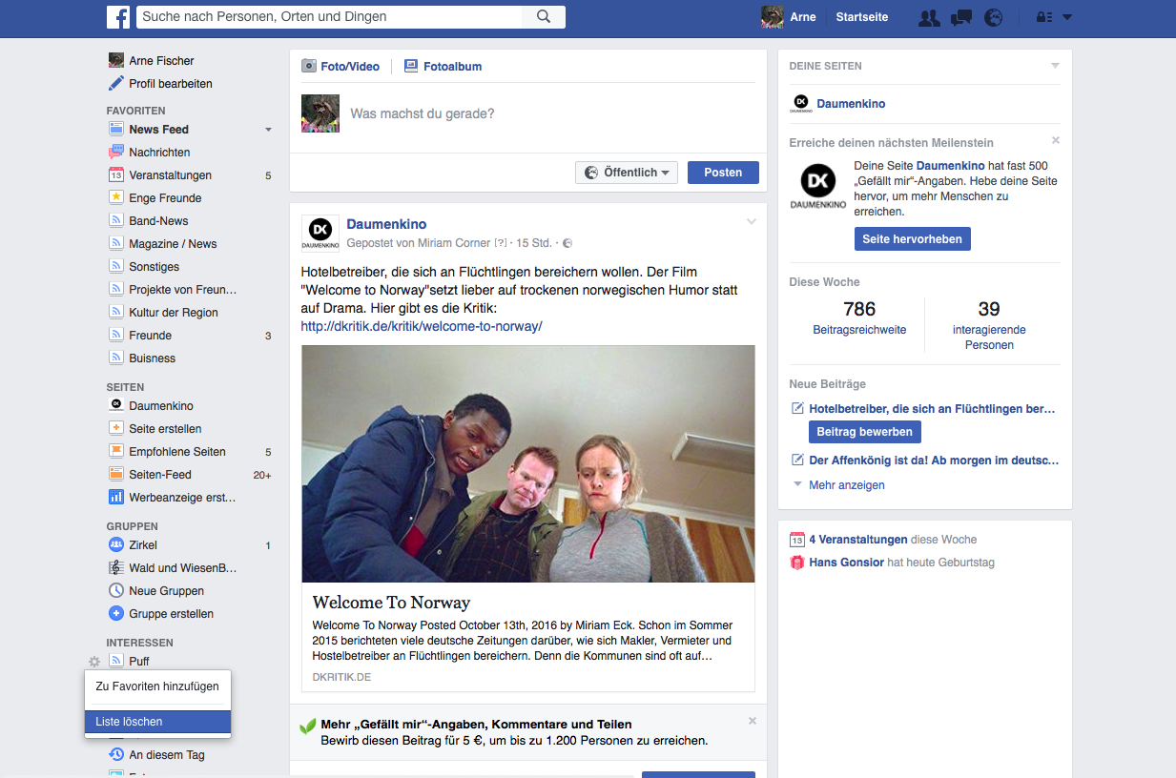Switch to Fotoalbum composer tab
Image resolution: width=1176 pixels, height=778 pixels.
click(x=443, y=67)
